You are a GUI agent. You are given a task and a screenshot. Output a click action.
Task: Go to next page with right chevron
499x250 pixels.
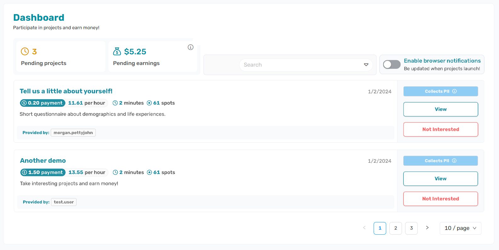(x=427, y=228)
